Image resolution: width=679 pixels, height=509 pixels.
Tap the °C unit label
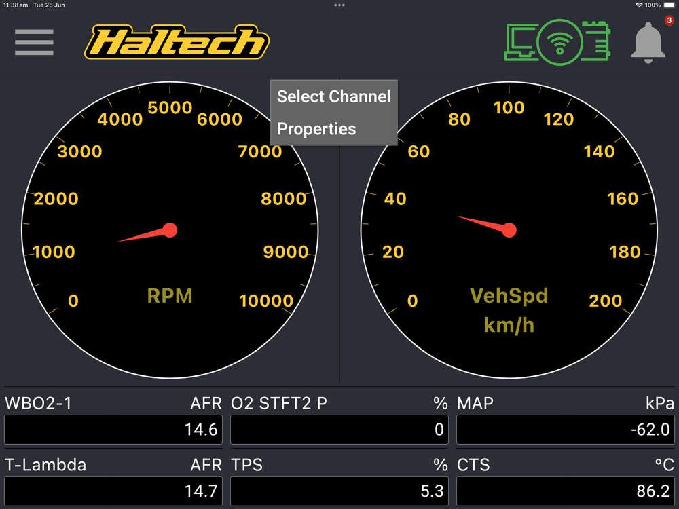(664, 465)
